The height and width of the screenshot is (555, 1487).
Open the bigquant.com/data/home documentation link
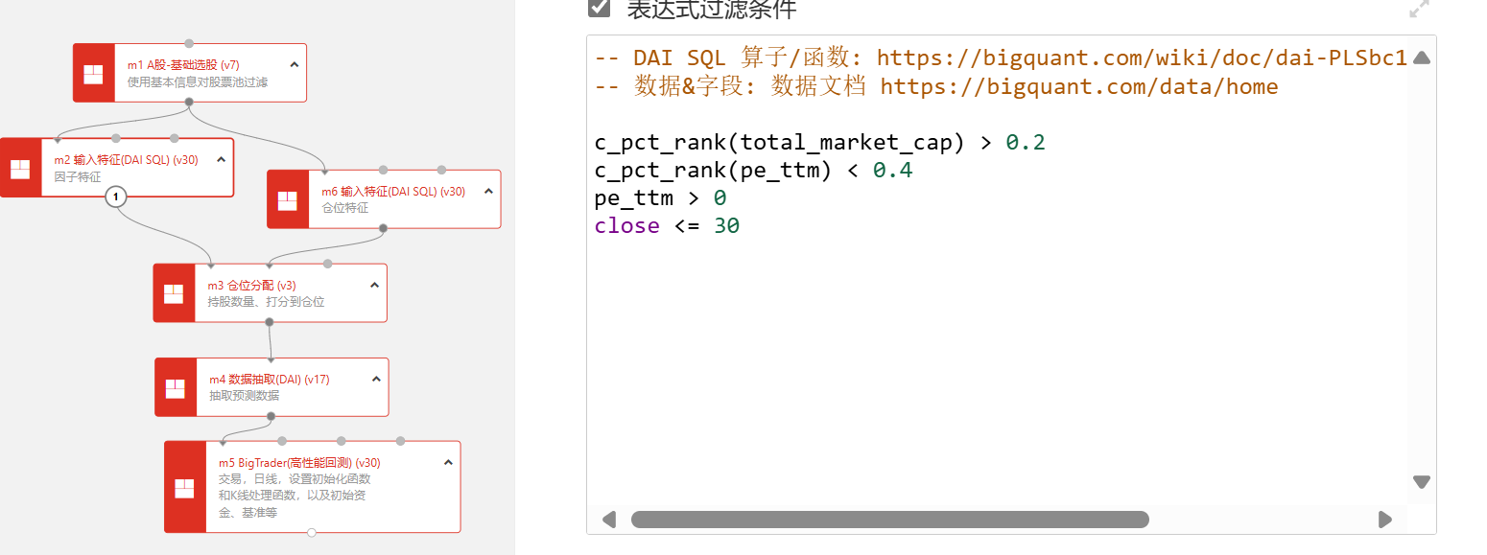pos(1078,87)
